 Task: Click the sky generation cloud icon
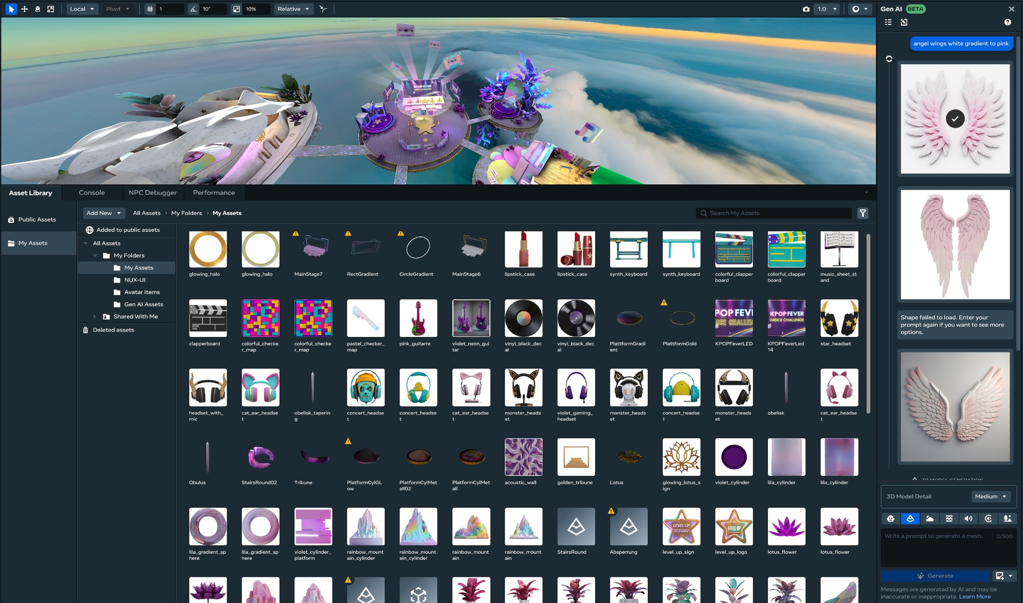[x=930, y=519]
